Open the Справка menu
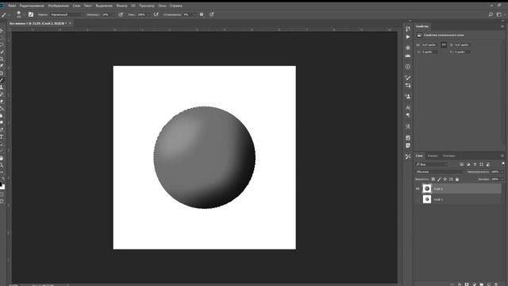This screenshot has width=508, height=286. pyautogui.click(x=176, y=6)
